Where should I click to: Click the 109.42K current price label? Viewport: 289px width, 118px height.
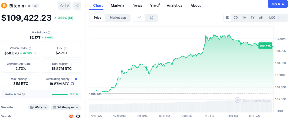(265, 46)
